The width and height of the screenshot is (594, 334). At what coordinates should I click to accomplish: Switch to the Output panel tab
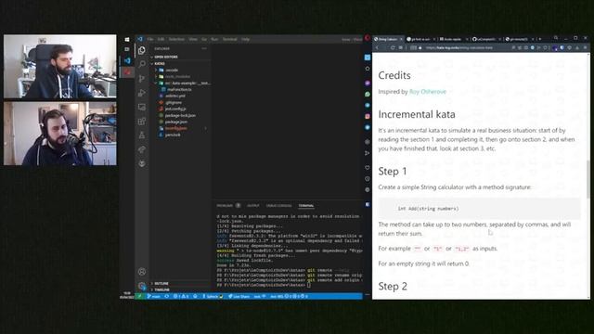point(253,206)
